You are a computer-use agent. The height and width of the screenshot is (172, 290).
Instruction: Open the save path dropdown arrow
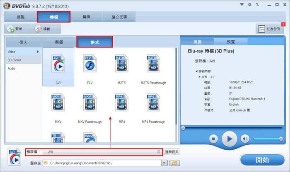[164, 163]
